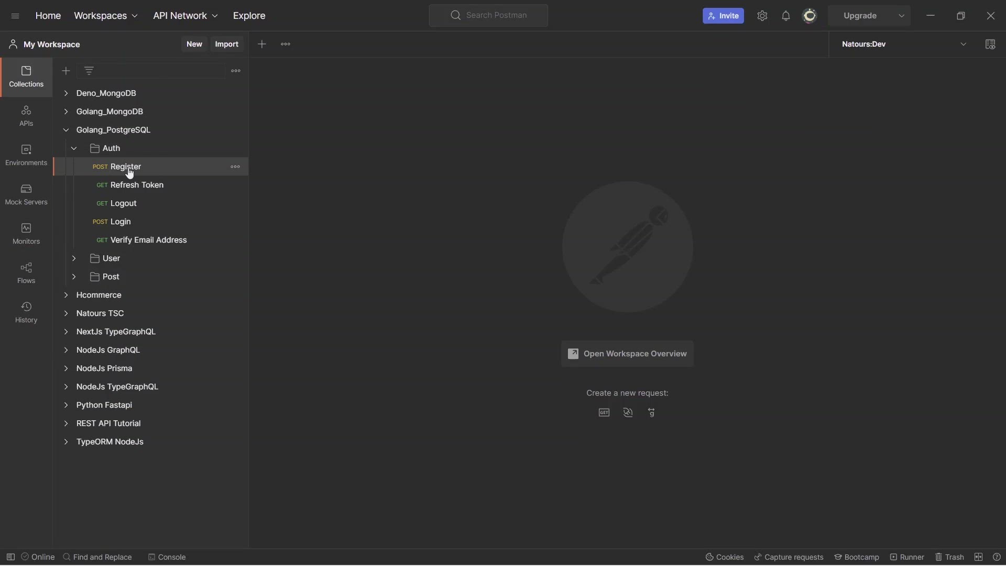Click the Import button
This screenshot has height=566, width=1006.
pyautogui.click(x=227, y=45)
